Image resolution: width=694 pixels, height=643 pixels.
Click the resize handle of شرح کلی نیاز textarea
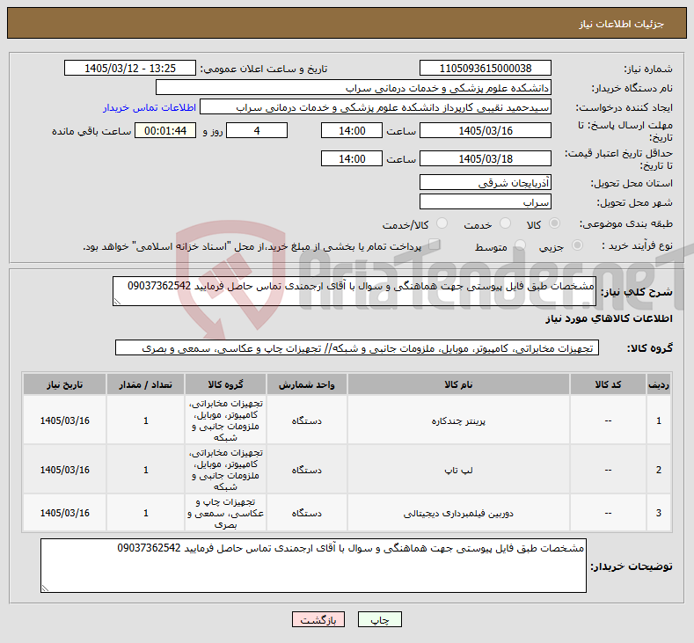(117, 302)
